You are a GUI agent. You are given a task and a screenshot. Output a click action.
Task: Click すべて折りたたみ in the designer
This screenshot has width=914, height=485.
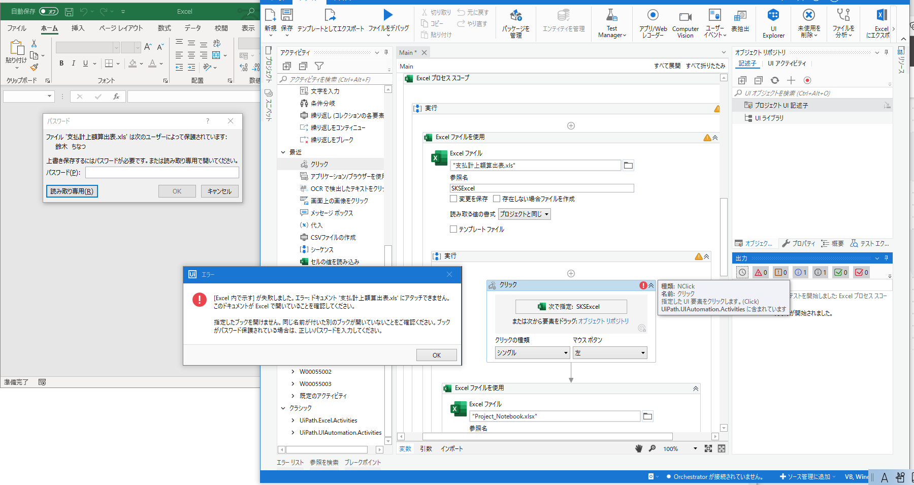[x=706, y=66]
